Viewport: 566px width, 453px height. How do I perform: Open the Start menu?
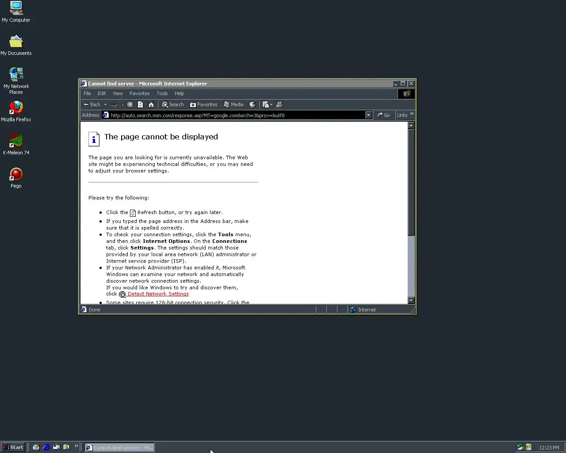click(x=13, y=447)
